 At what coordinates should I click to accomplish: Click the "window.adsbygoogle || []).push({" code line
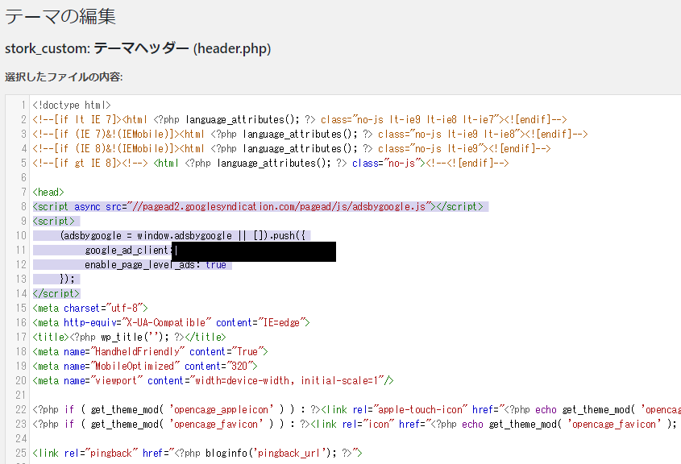coord(183,236)
